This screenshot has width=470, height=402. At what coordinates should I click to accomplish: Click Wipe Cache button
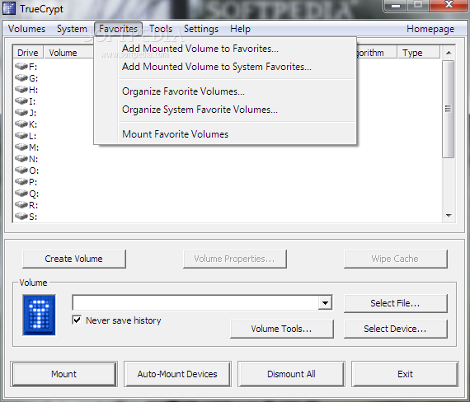pos(395,259)
